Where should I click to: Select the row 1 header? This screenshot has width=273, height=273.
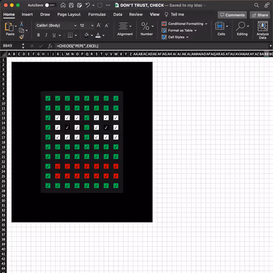[x=3, y=60]
